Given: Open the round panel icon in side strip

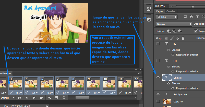Looking at the screenshot, I should click(149, 20).
